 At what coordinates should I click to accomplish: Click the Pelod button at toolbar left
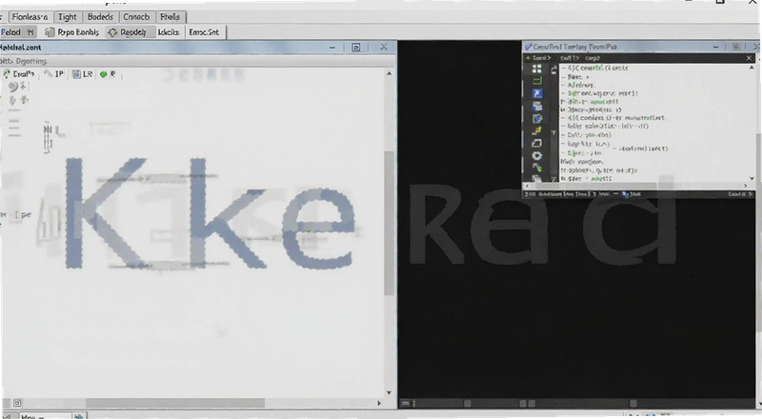[x=18, y=32]
